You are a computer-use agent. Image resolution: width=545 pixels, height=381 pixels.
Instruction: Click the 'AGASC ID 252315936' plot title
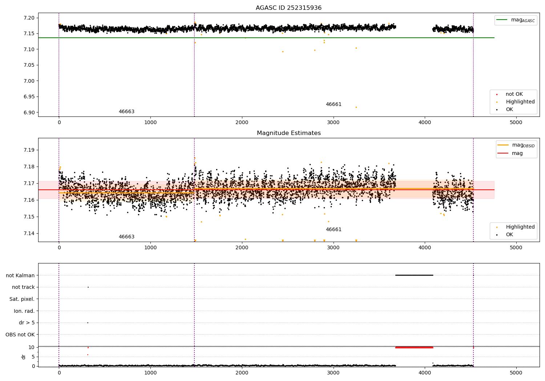point(288,8)
